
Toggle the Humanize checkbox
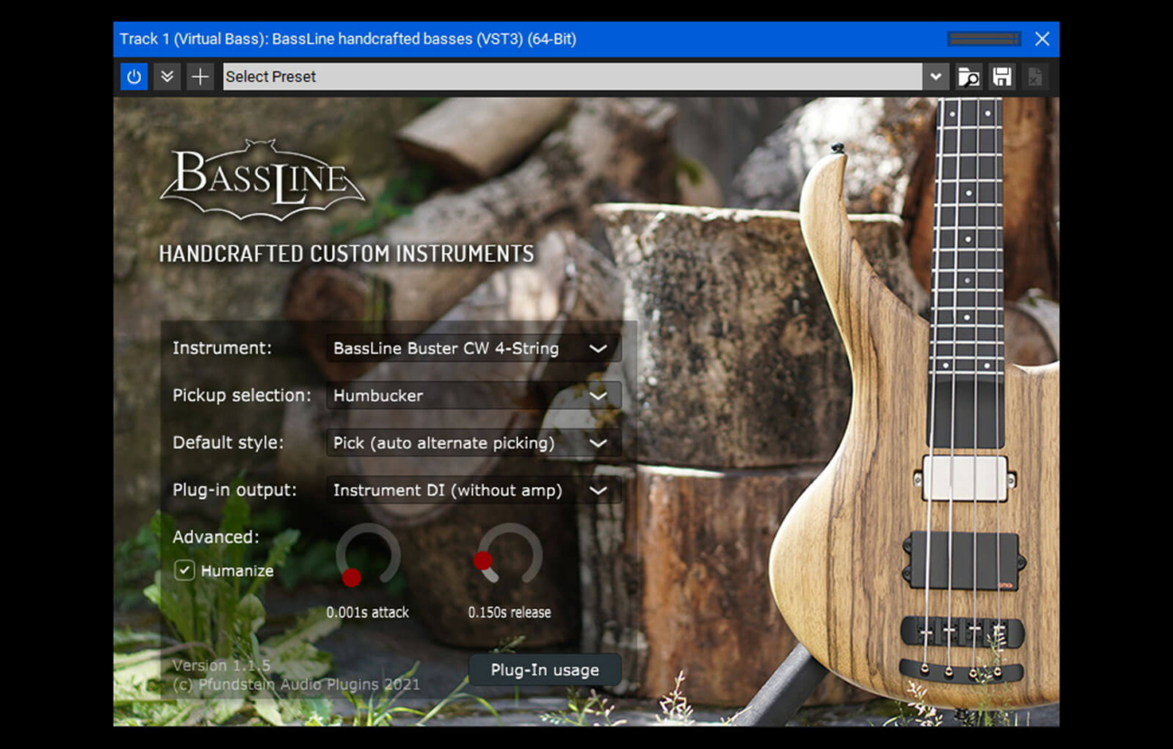coord(184,570)
